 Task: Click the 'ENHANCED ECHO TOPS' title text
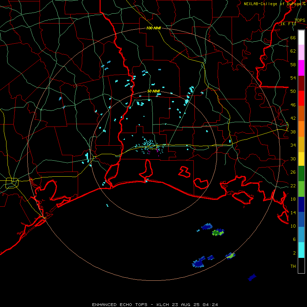click(x=120, y=305)
